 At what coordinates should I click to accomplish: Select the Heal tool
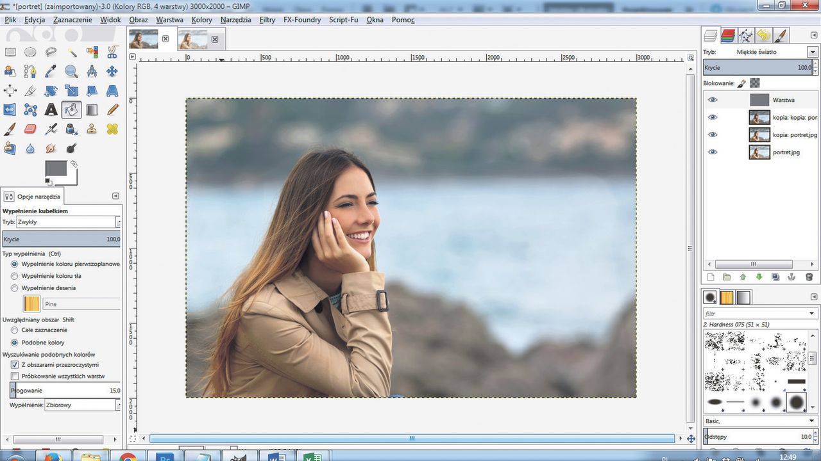pos(112,129)
